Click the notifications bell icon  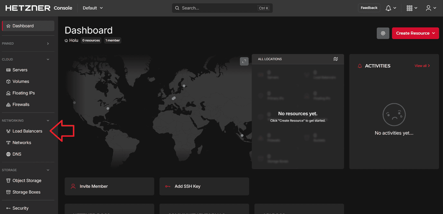point(388,8)
